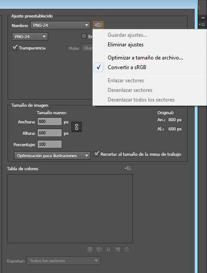Click the color table lock color icon
This screenshot has height=273, width=207.
click(108, 249)
